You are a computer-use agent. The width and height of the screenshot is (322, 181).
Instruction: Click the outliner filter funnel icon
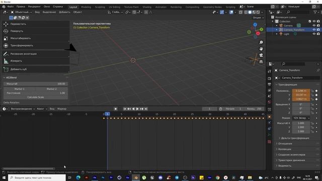tap(315, 12)
